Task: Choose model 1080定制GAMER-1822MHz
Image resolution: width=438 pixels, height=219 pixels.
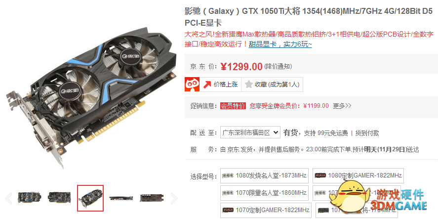Action: [358, 175]
